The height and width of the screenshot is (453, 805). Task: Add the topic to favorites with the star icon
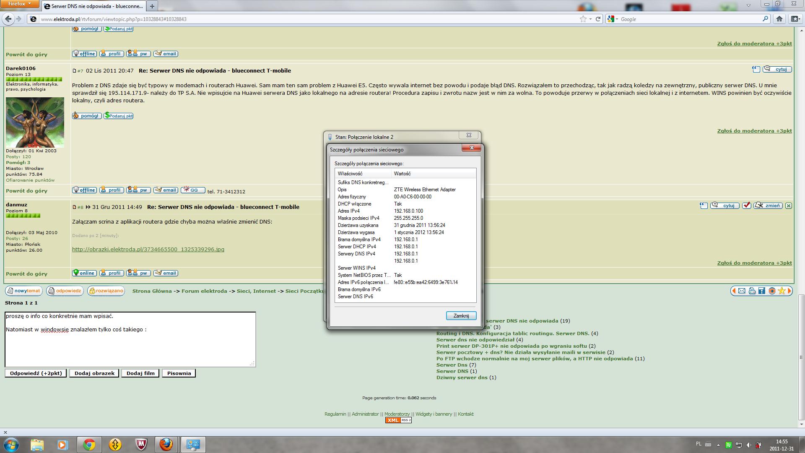[x=782, y=291]
